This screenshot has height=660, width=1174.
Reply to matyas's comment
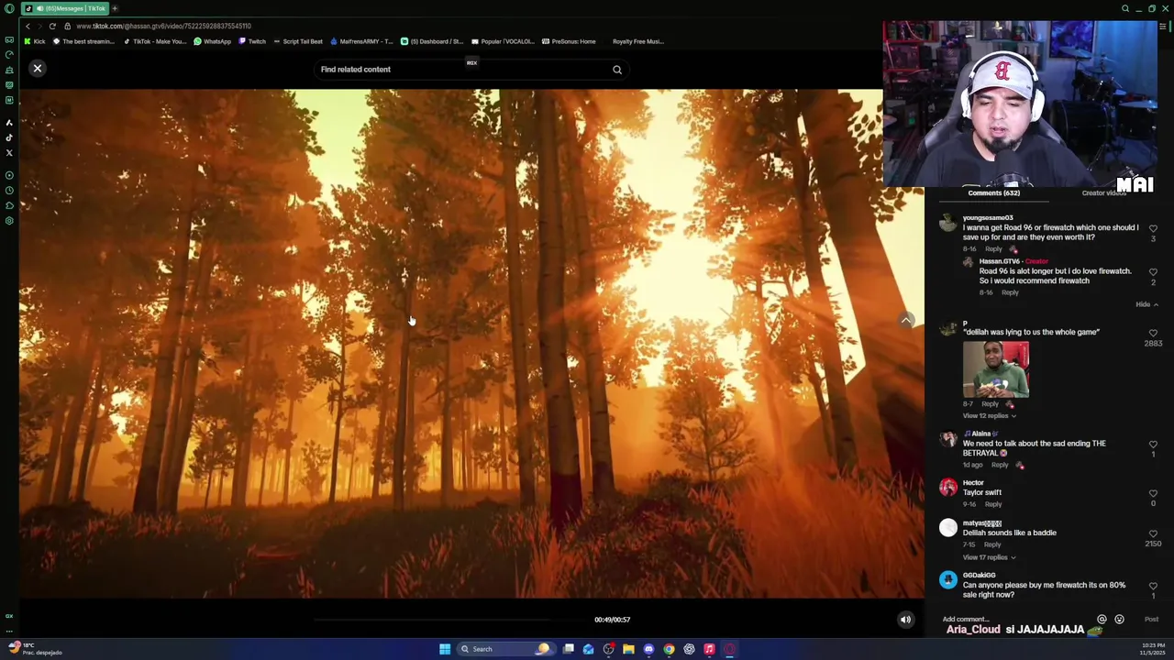click(992, 544)
